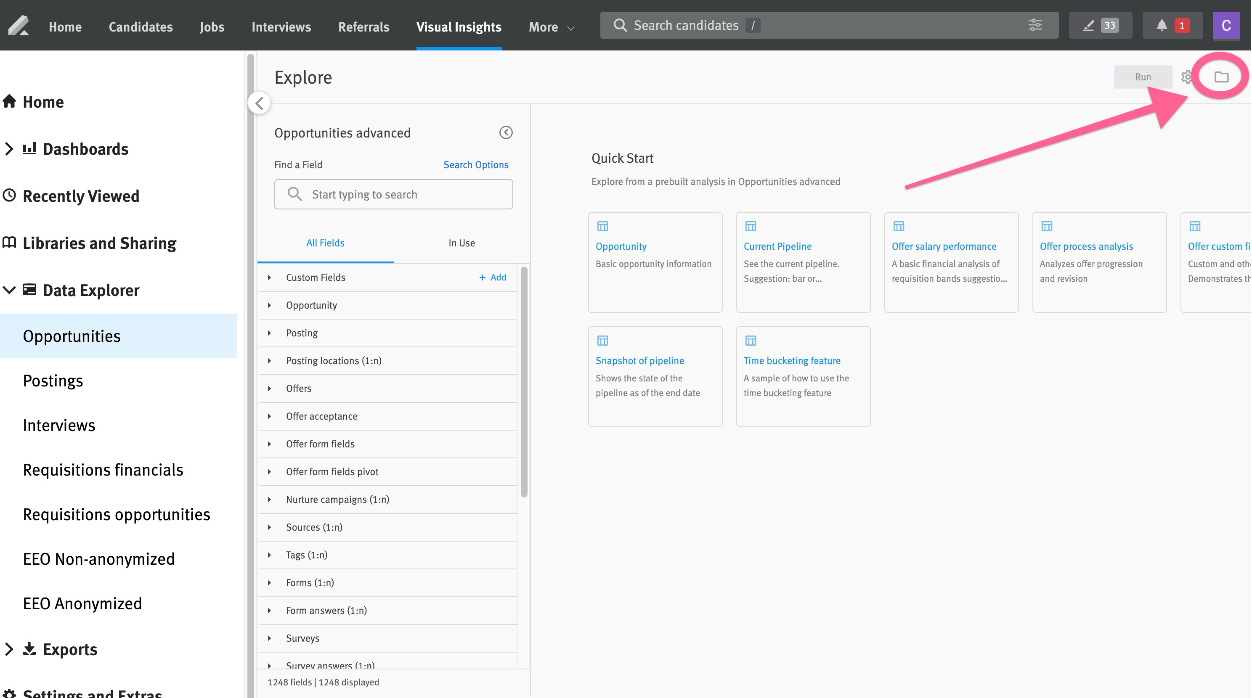
Task: Expand the Nurture campaigns (1:n) group
Action: pos(269,500)
